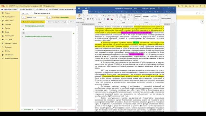Go to previous month with left arrow

coord(23,17)
